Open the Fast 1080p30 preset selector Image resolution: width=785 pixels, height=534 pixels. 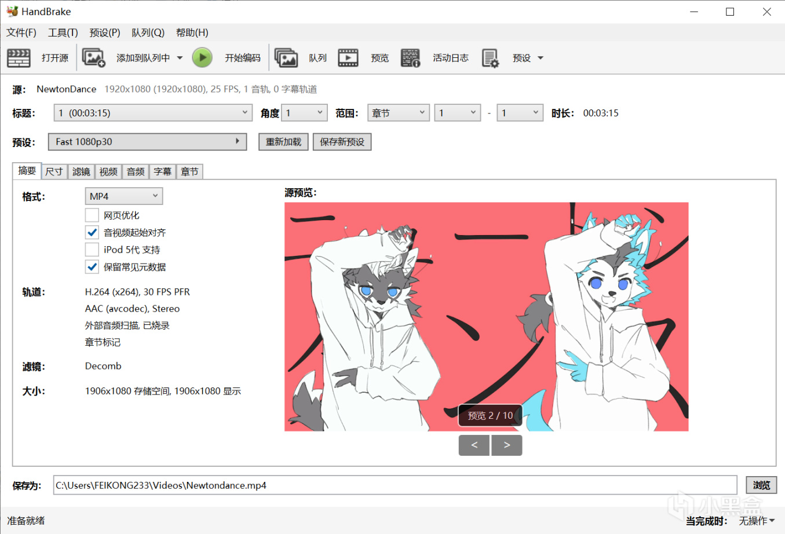pyautogui.click(x=147, y=142)
